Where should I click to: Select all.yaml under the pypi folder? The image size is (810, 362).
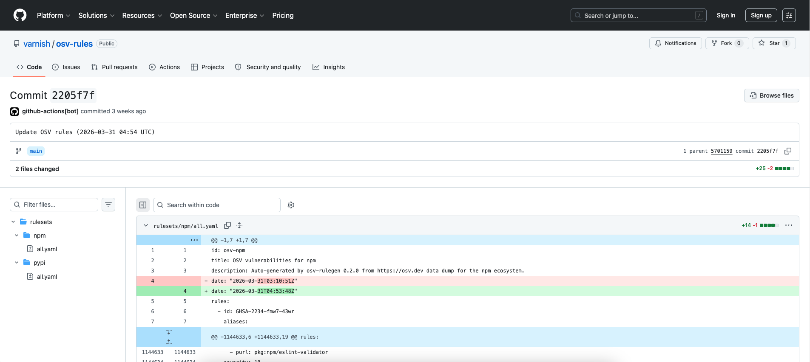coord(47,277)
